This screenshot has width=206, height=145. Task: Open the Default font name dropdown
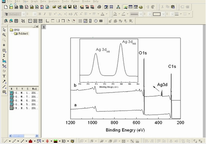point(24,14)
